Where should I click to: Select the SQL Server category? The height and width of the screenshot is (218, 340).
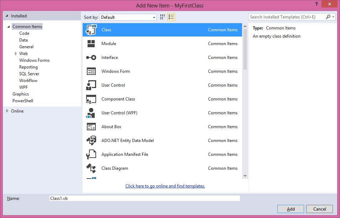(x=29, y=74)
